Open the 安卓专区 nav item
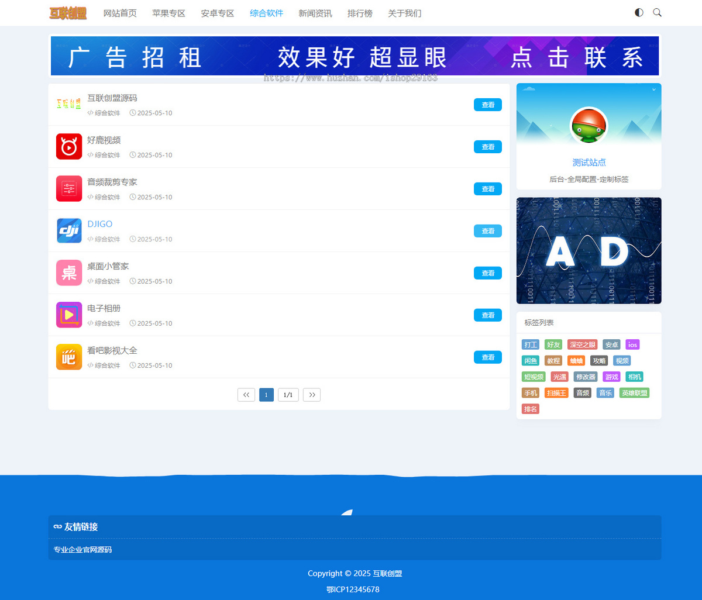The height and width of the screenshot is (600, 702). (218, 13)
